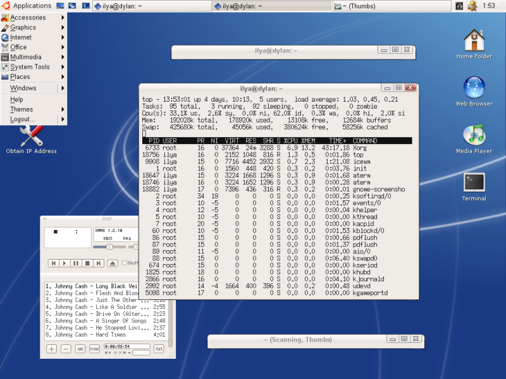The image size is (506, 379).
Task: Switch to ~ (Thumbs) taskbar button
Action: [x=392, y=6]
